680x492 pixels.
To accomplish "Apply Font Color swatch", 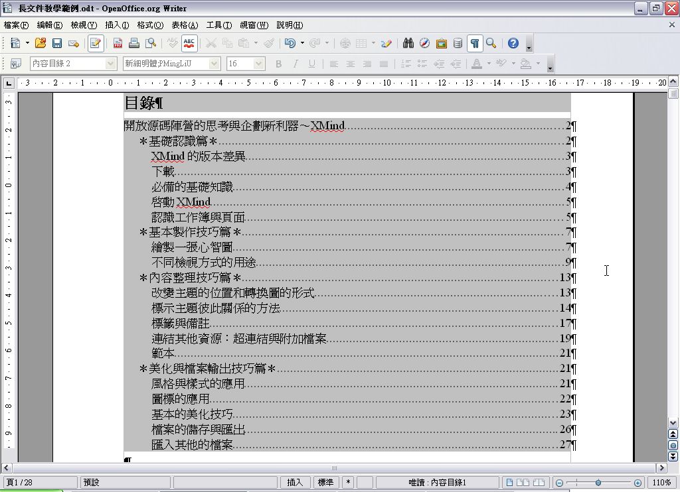I will pyautogui.click(x=477, y=64).
